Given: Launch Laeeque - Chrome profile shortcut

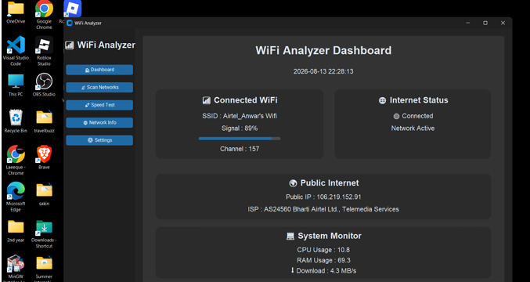Looking at the screenshot, I should 16,154.
